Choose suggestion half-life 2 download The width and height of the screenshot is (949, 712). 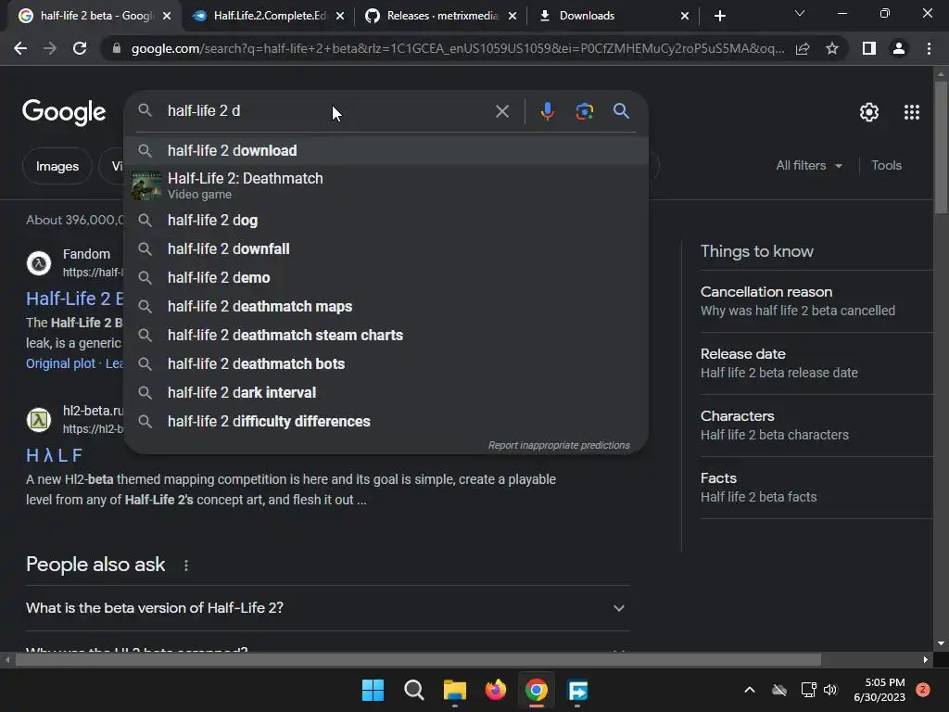pos(386,150)
